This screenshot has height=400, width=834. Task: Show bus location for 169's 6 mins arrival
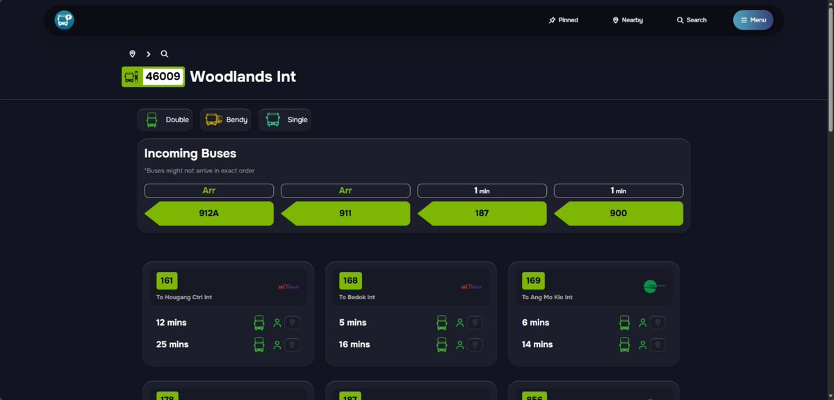[x=657, y=323]
